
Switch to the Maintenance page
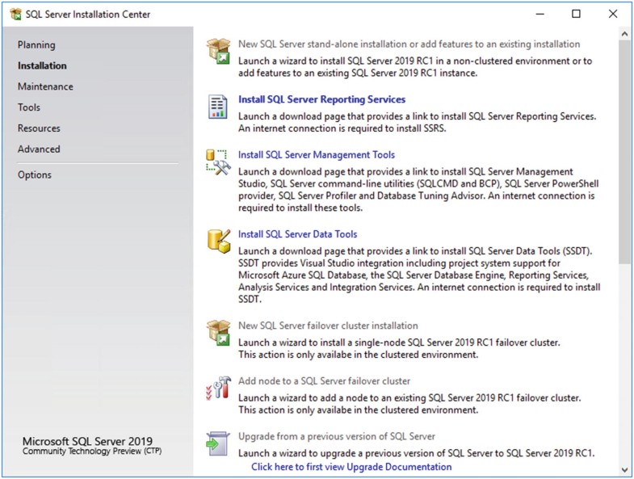(45, 87)
